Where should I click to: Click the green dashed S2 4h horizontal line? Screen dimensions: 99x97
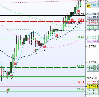pyautogui.click(x=43, y=68)
